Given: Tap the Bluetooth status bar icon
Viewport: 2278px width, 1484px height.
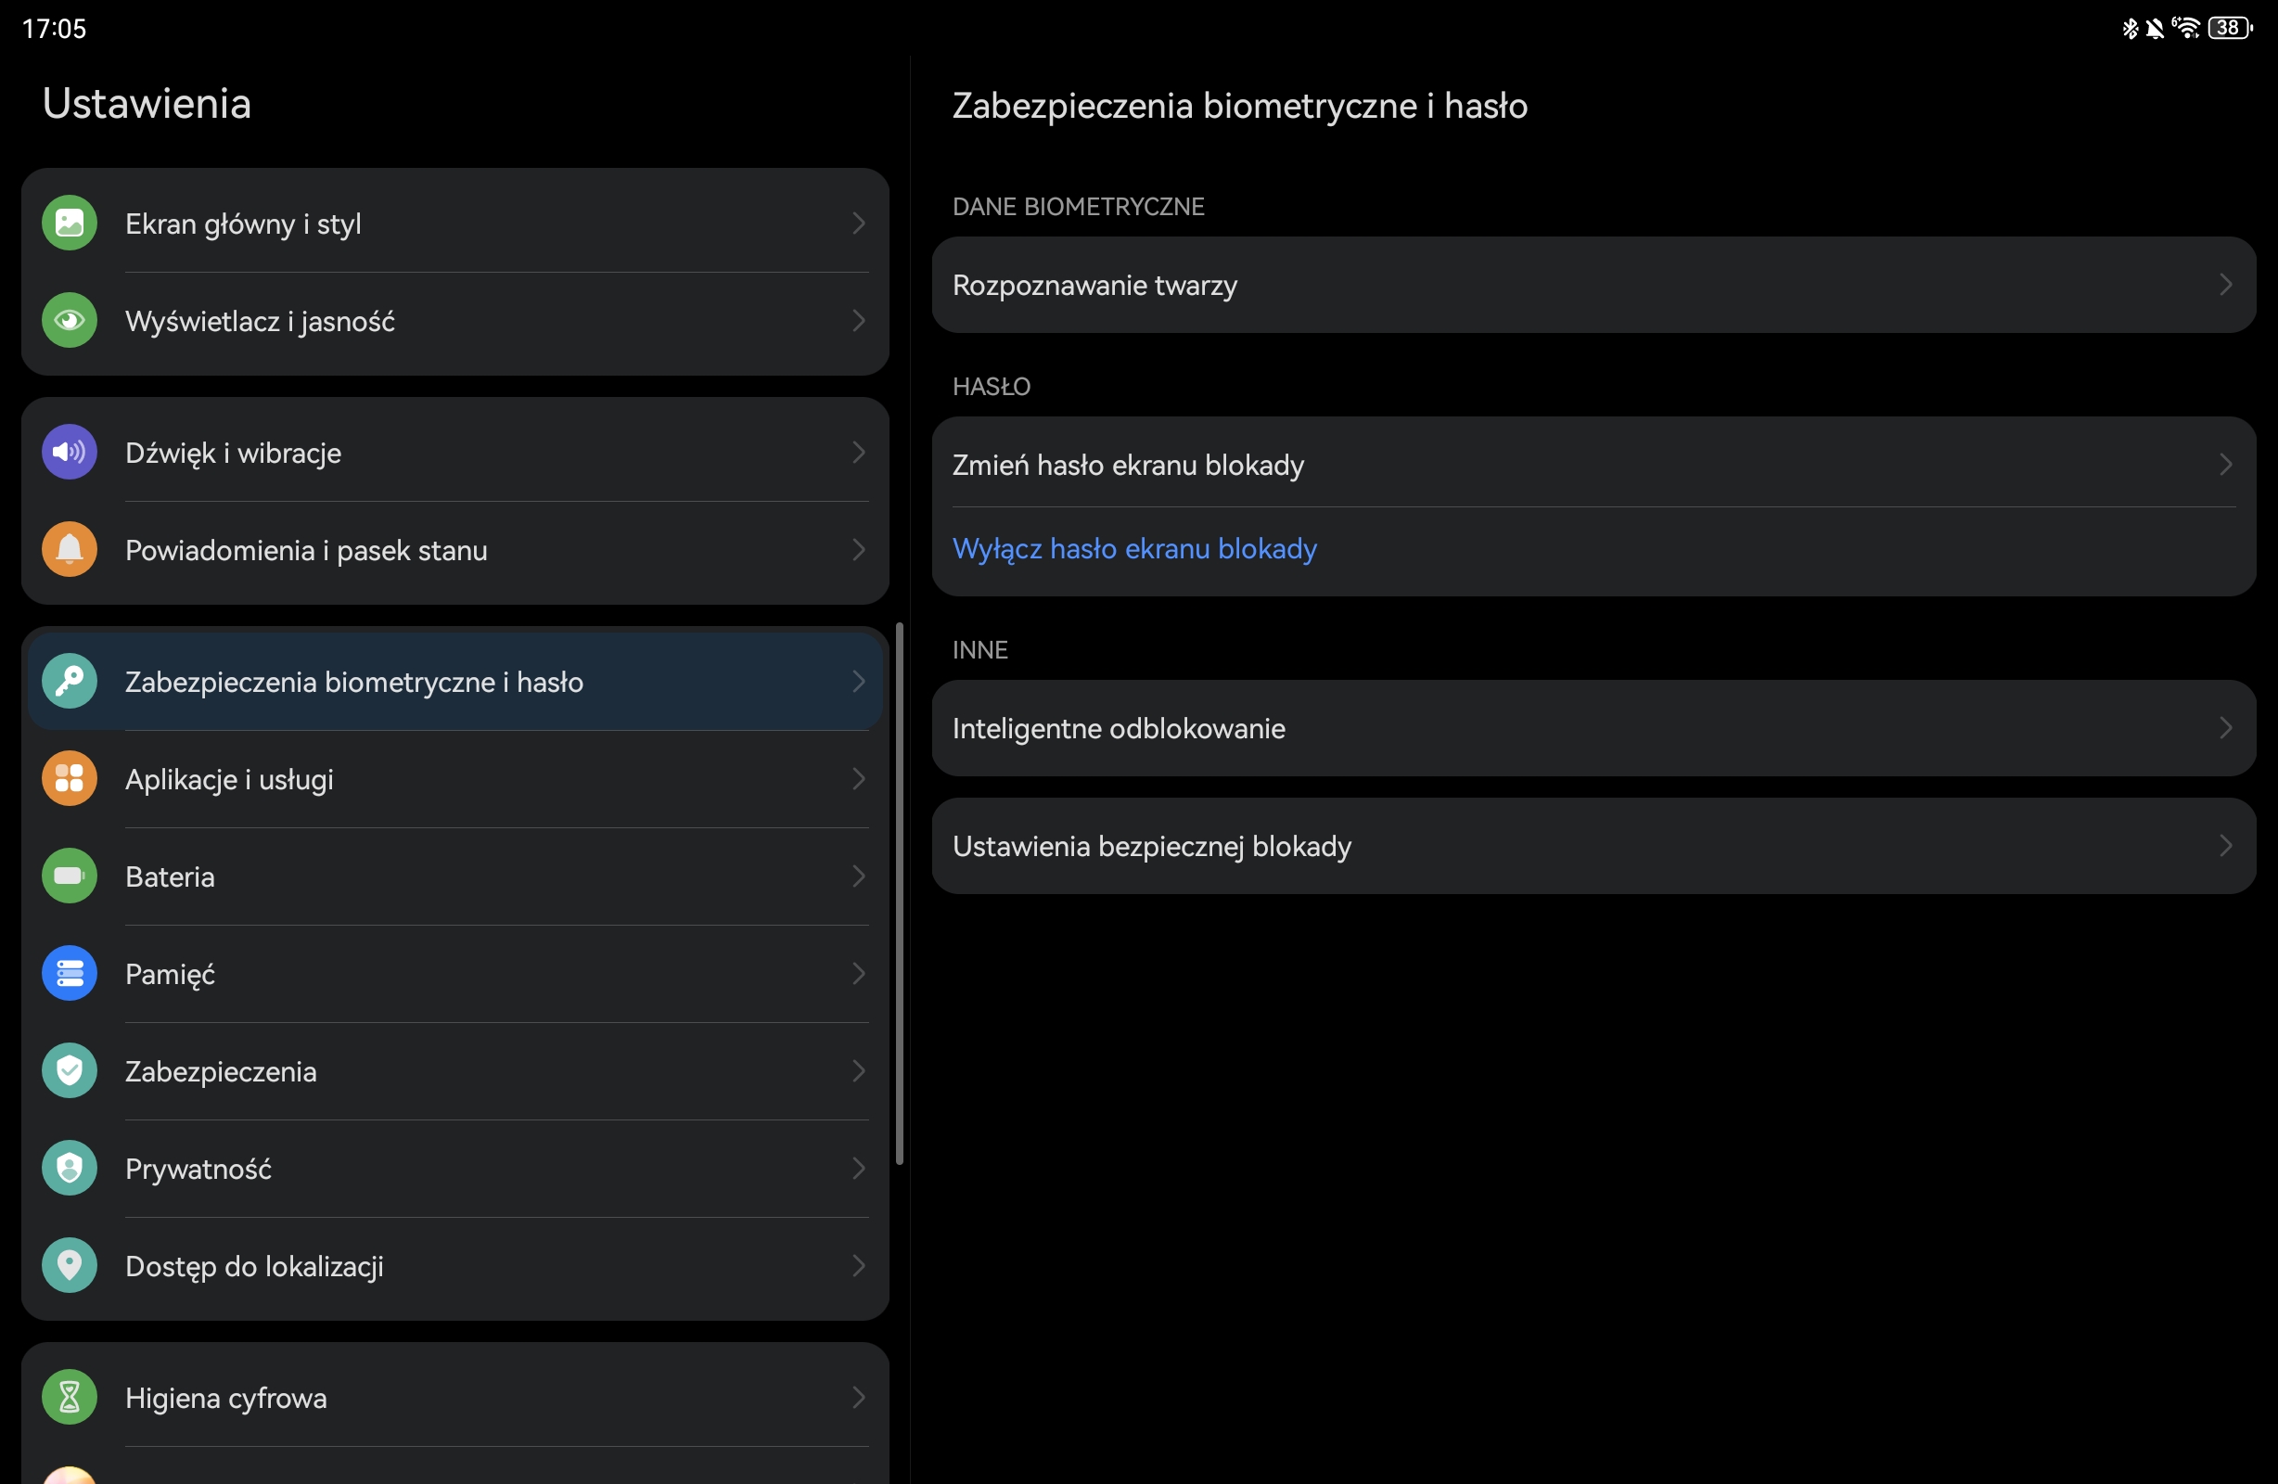Looking at the screenshot, I should [x=2130, y=28].
